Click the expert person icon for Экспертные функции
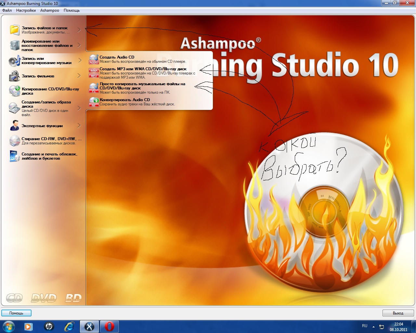The height and width of the screenshot is (333, 416). coord(15,126)
